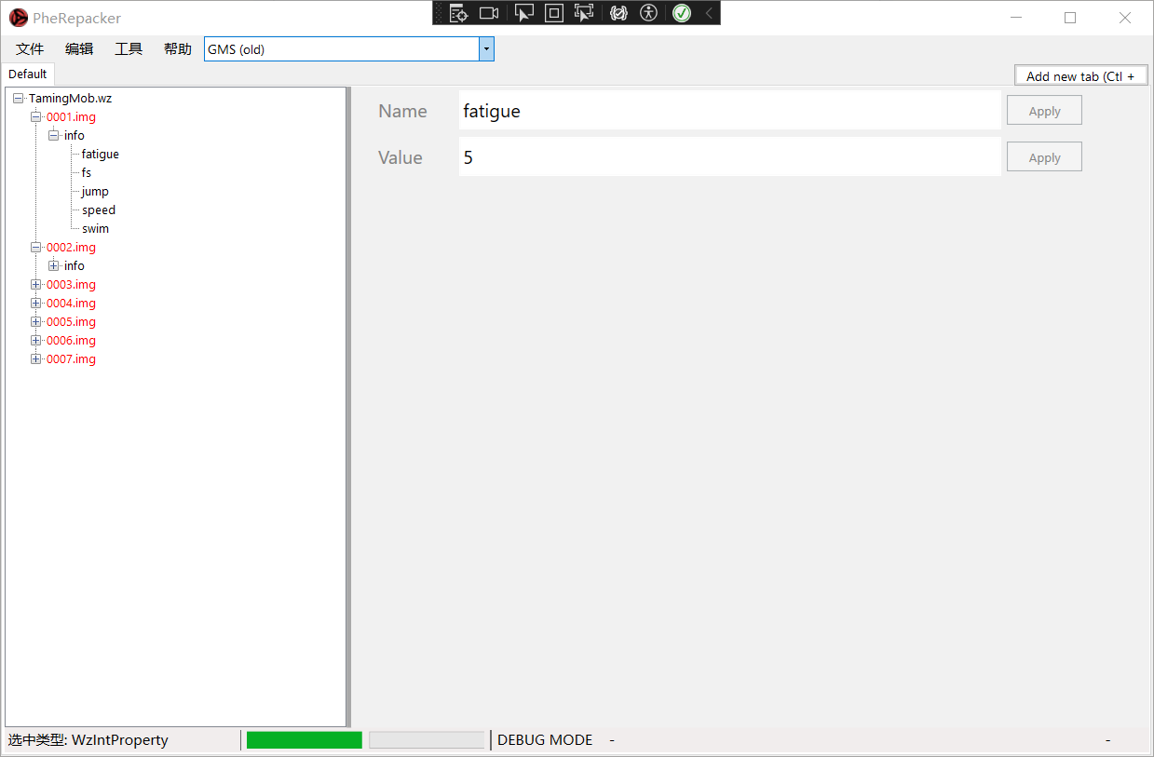The image size is (1154, 757).
Task: Open the GMS (old) version dropdown
Action: tap(486, 49)
